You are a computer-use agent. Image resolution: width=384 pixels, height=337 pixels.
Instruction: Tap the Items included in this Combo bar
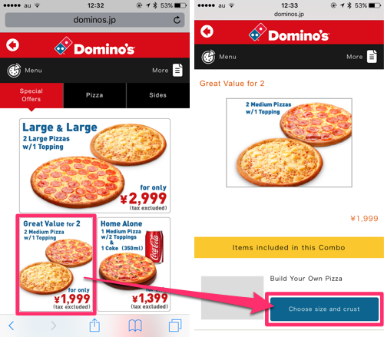(289, 247)
